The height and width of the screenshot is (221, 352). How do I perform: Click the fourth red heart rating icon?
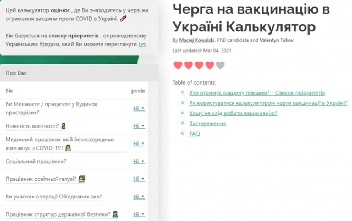[x=209, y=65]
